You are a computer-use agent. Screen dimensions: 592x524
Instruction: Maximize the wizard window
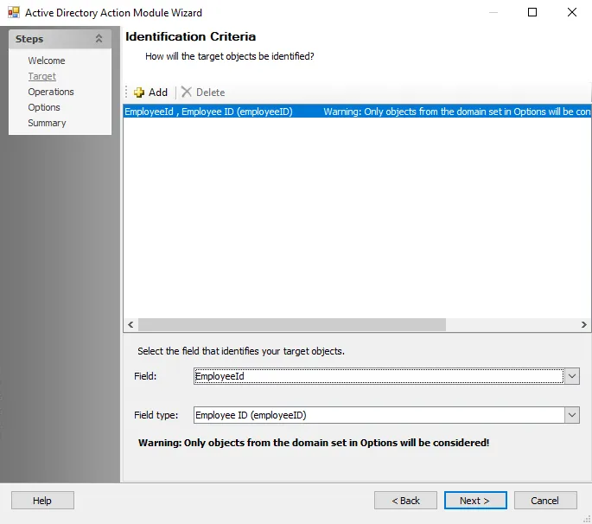532,12
